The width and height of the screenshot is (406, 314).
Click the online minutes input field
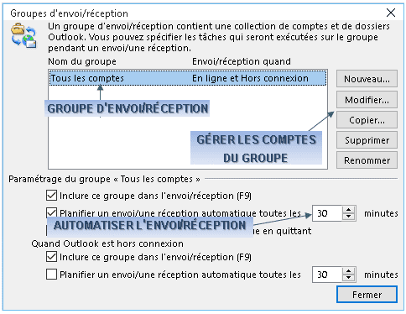327,213
